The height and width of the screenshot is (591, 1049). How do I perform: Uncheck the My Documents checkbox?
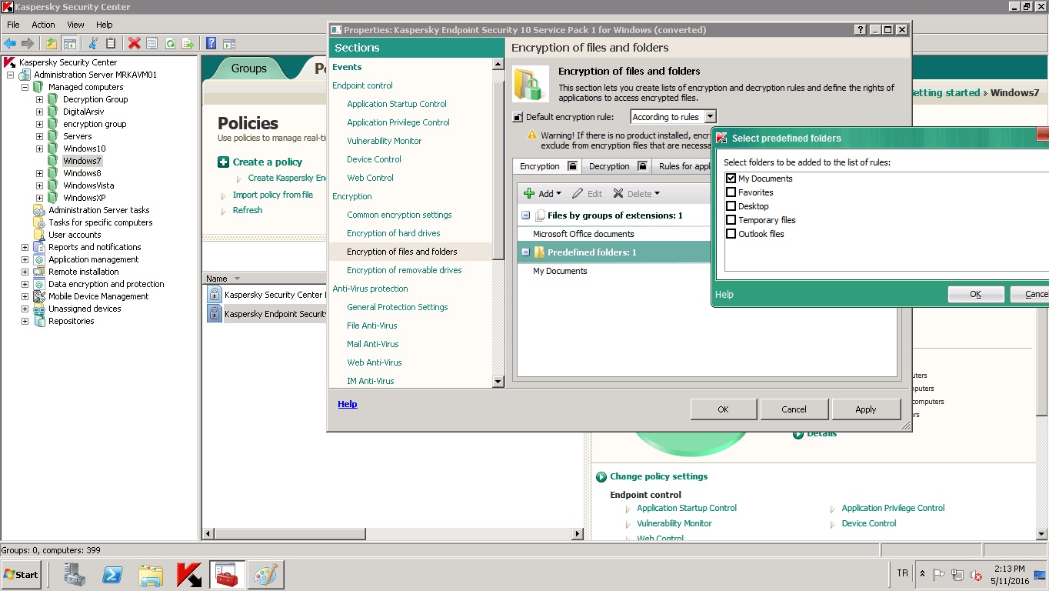pyautogui.click(x=731, y=179)
